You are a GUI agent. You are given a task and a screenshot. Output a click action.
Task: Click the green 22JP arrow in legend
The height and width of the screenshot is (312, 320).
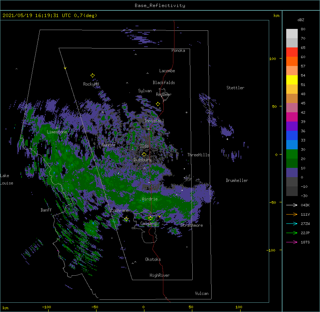tap(292, 233)
